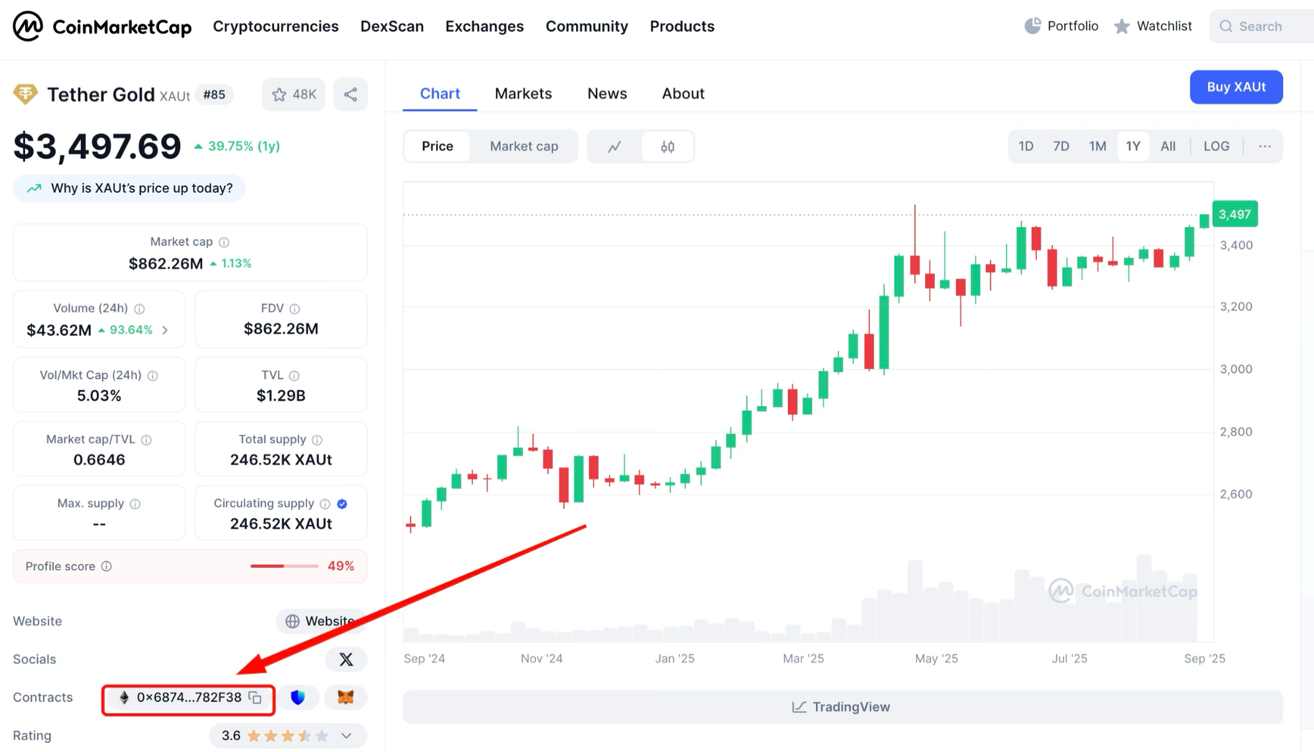Image resolution: width=1314 pixels, height=752 pixels.
Task: Add Tether Gold to watchlist via star
Action: (293, 95)
